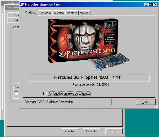Click Aceptar in the Propiedades window

pyautogui.click(x=70, y=131)
